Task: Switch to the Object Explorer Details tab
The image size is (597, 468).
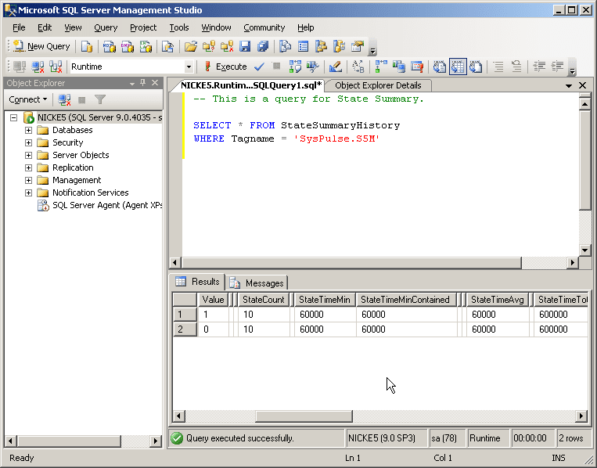Action: coord(378,85)
